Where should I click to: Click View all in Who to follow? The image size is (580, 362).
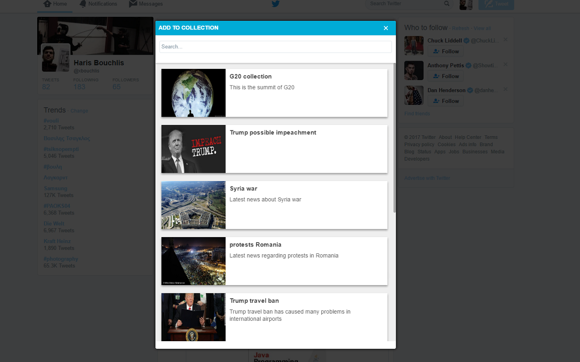pos(482,29)
